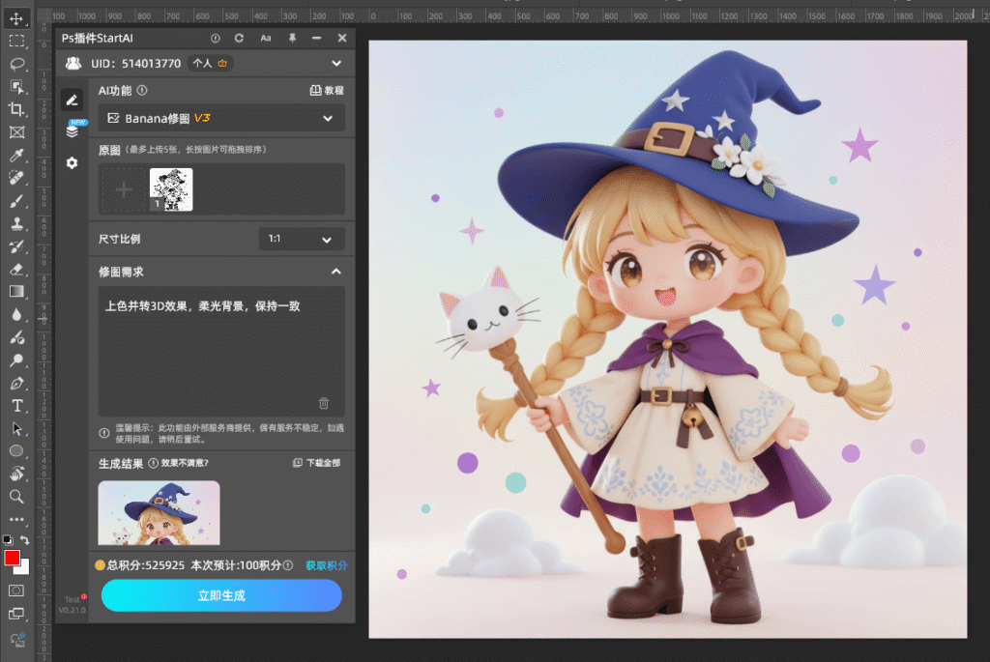Open the Banana修图 AI function dropdown
990x662 pixels.
(x=221, y=118)
